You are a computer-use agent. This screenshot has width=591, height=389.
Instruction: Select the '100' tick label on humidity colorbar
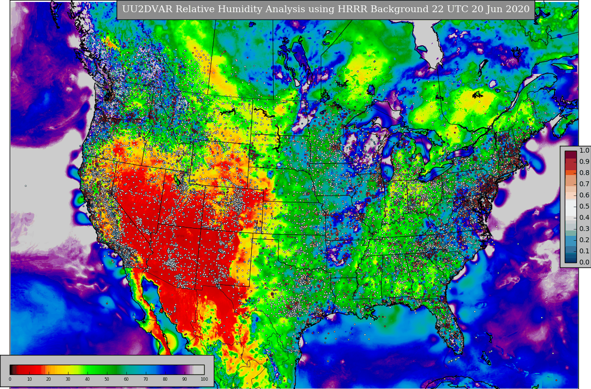(x=204, y=379)
